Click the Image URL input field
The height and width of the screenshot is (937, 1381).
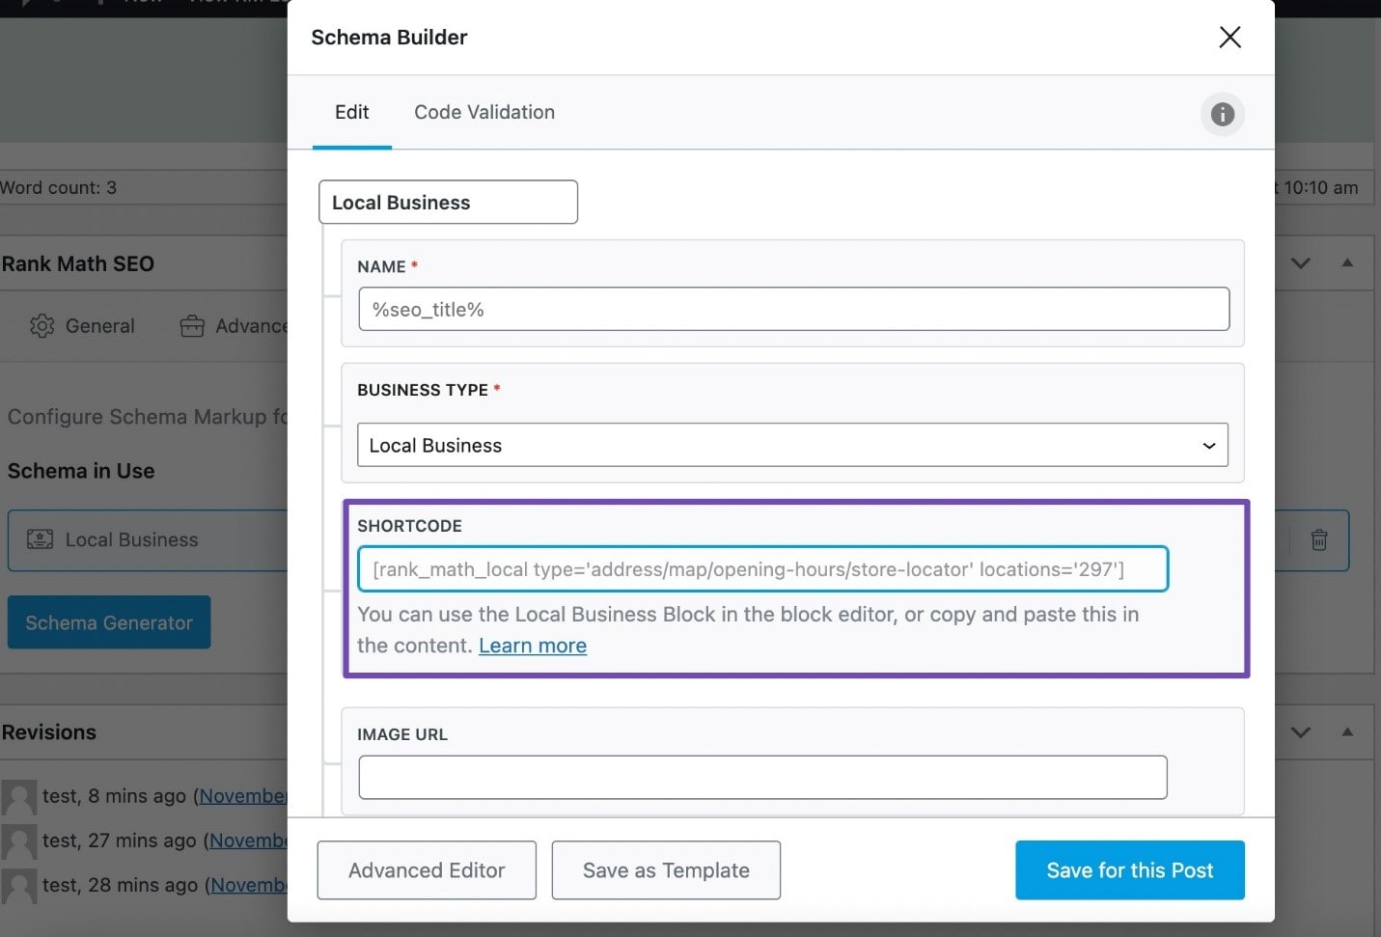(762, 778)
